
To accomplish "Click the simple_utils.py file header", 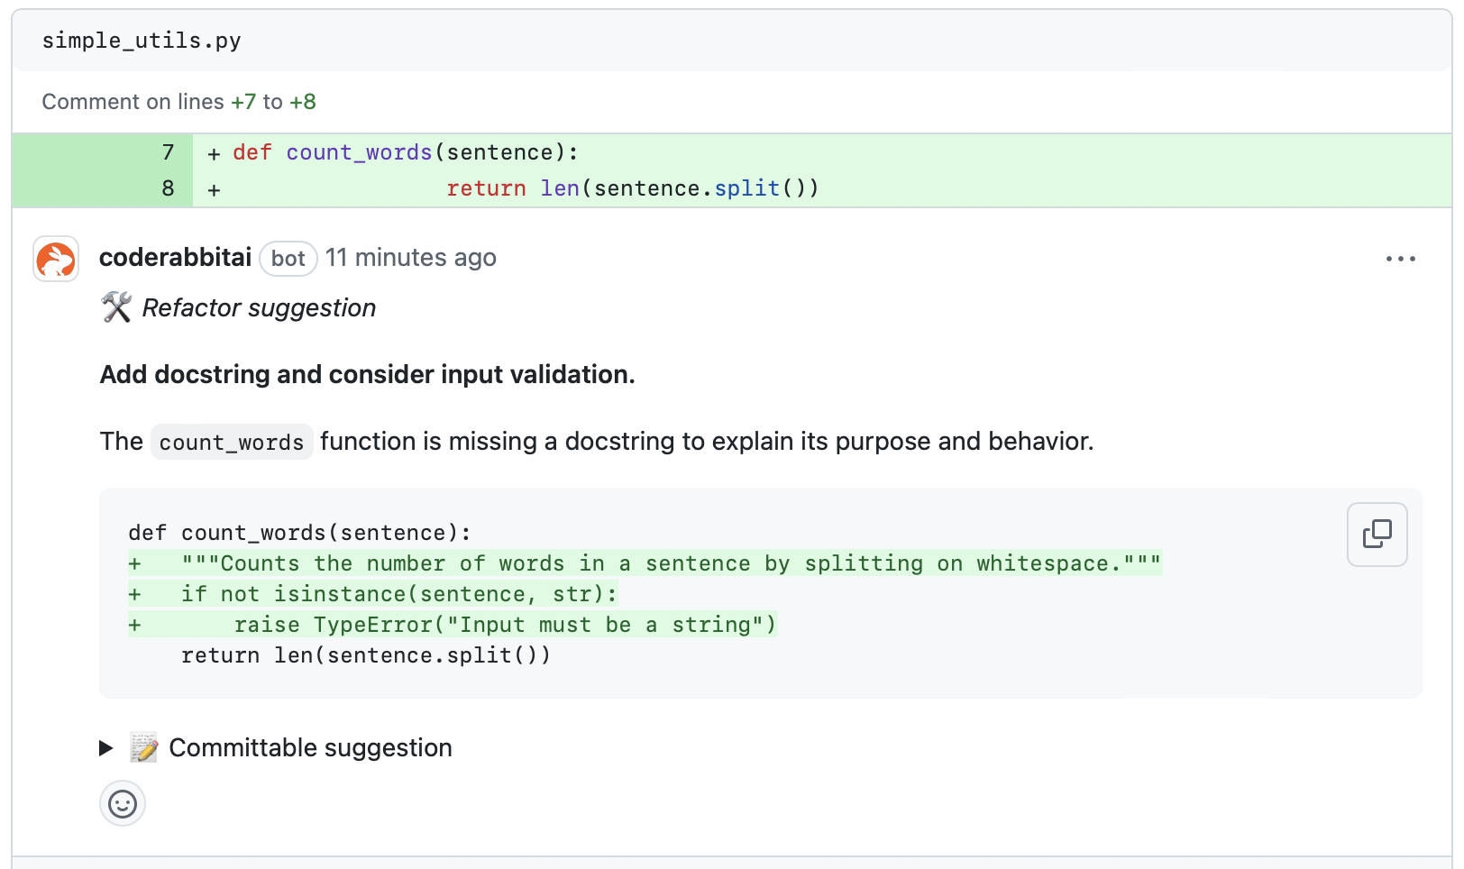I will [141, 40].
